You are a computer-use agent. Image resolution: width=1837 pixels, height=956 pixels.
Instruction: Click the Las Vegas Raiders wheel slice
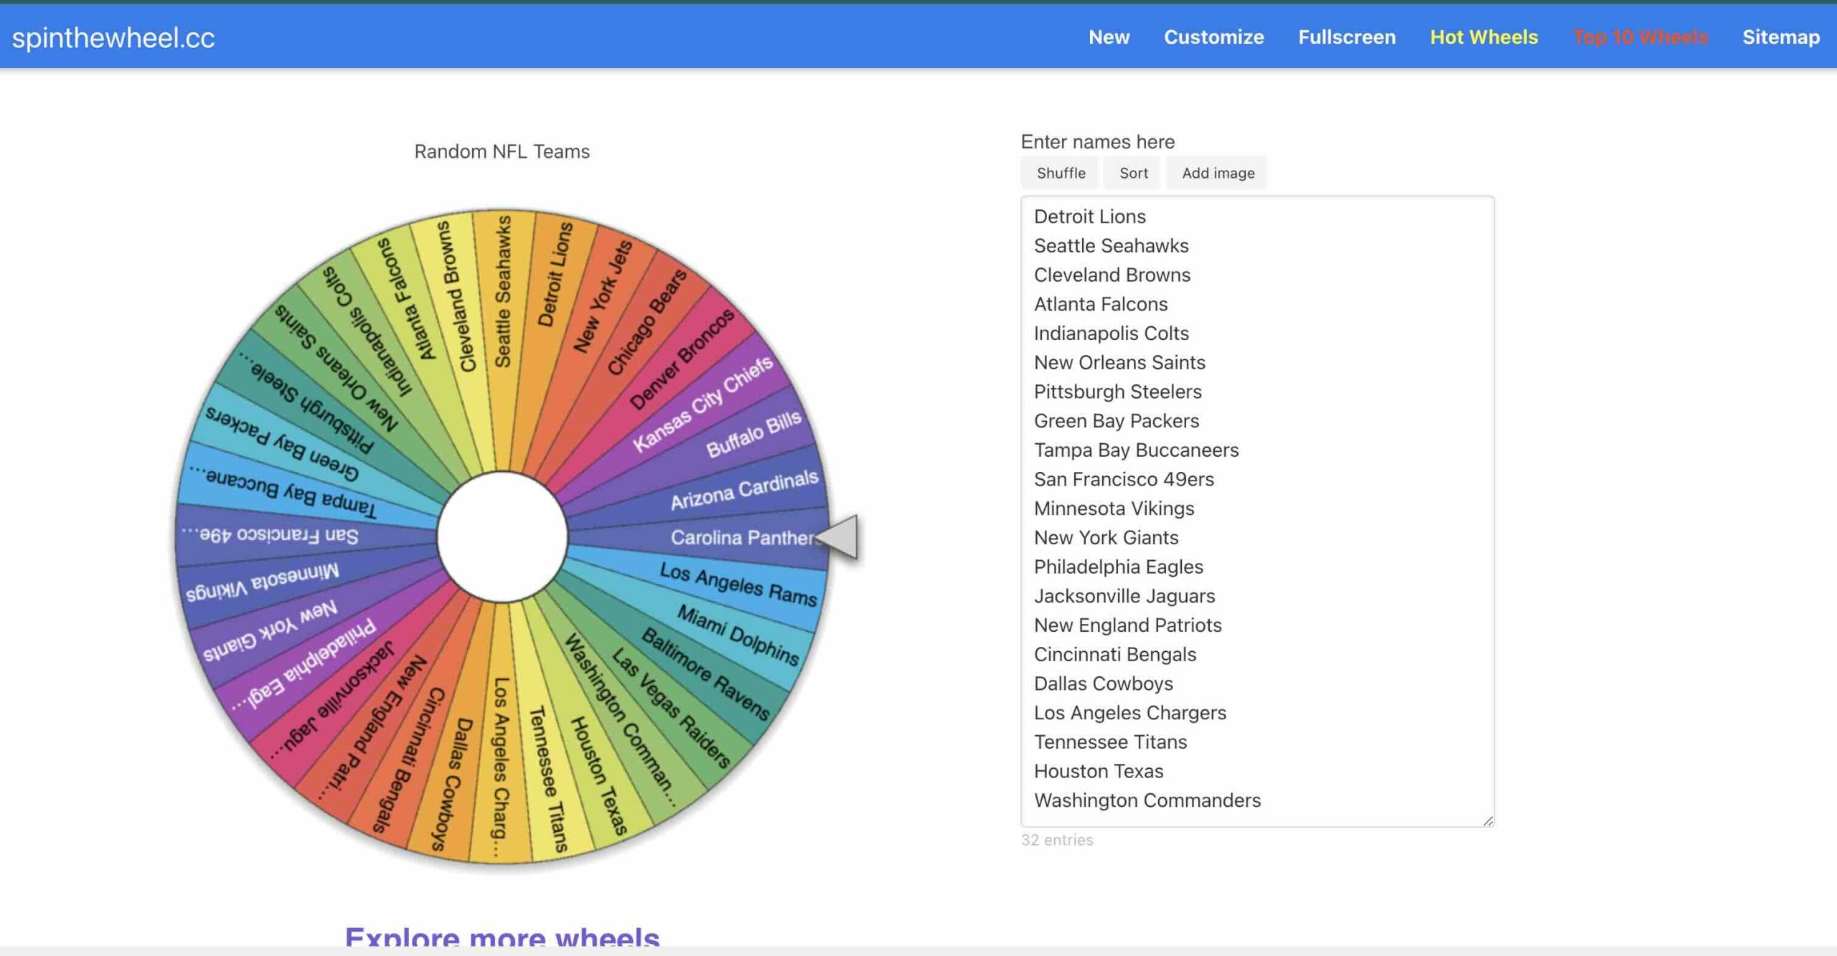[x=671, y=707]
